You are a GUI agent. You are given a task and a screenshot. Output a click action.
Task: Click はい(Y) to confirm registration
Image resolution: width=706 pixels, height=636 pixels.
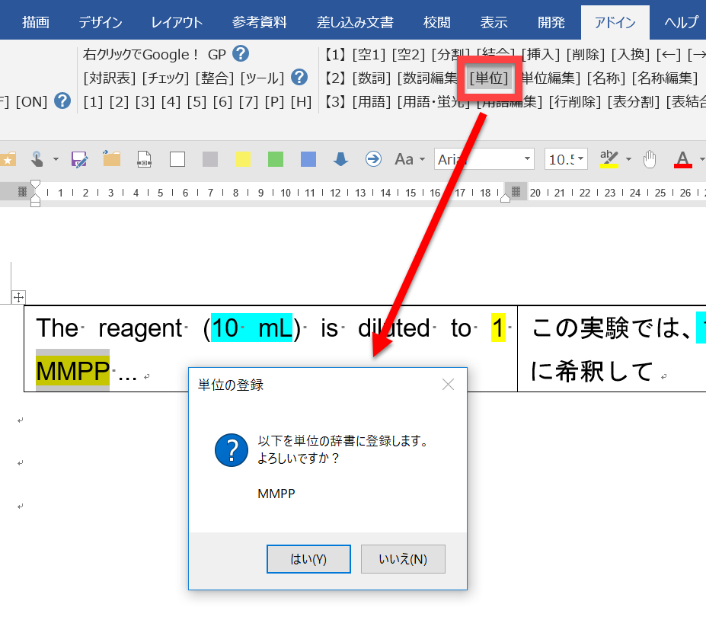(x=308, y=559)
